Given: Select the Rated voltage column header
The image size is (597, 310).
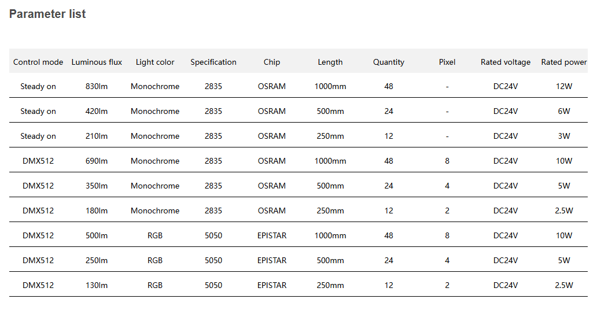Looking at the screenshot, I should click(x=506, y=62).
